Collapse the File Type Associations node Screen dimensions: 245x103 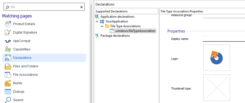pyautogui.click(x=102, y=26)
